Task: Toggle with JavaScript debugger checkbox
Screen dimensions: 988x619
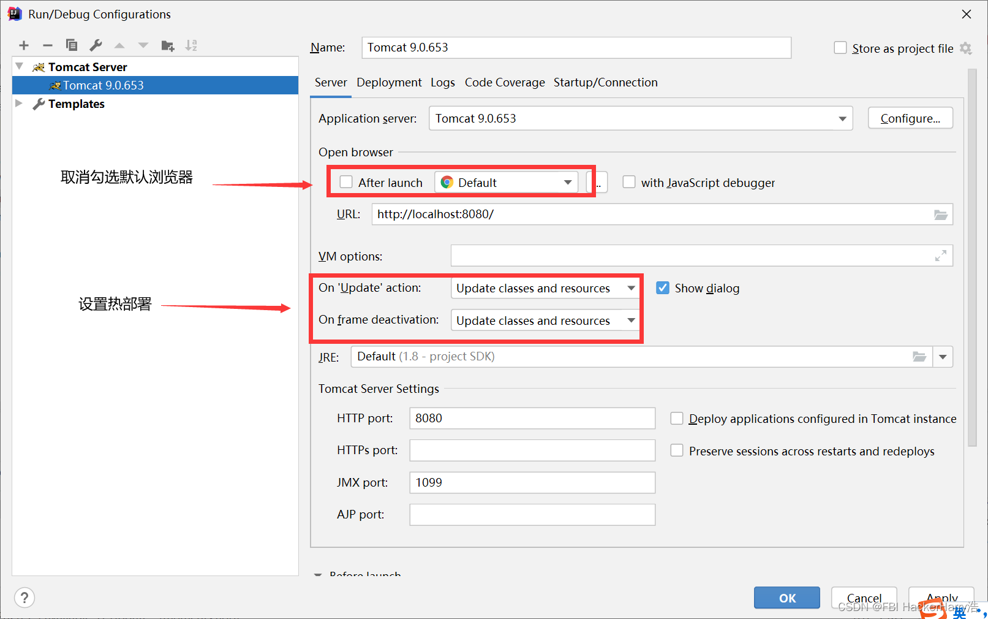Action: (x=629, y=182)
